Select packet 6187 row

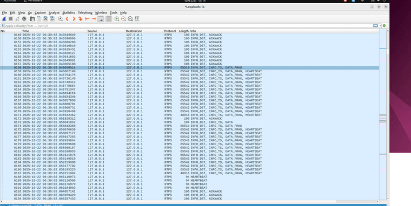[x=189, y=173]
